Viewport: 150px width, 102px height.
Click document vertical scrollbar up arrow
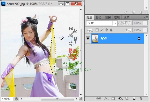(81, 9)
